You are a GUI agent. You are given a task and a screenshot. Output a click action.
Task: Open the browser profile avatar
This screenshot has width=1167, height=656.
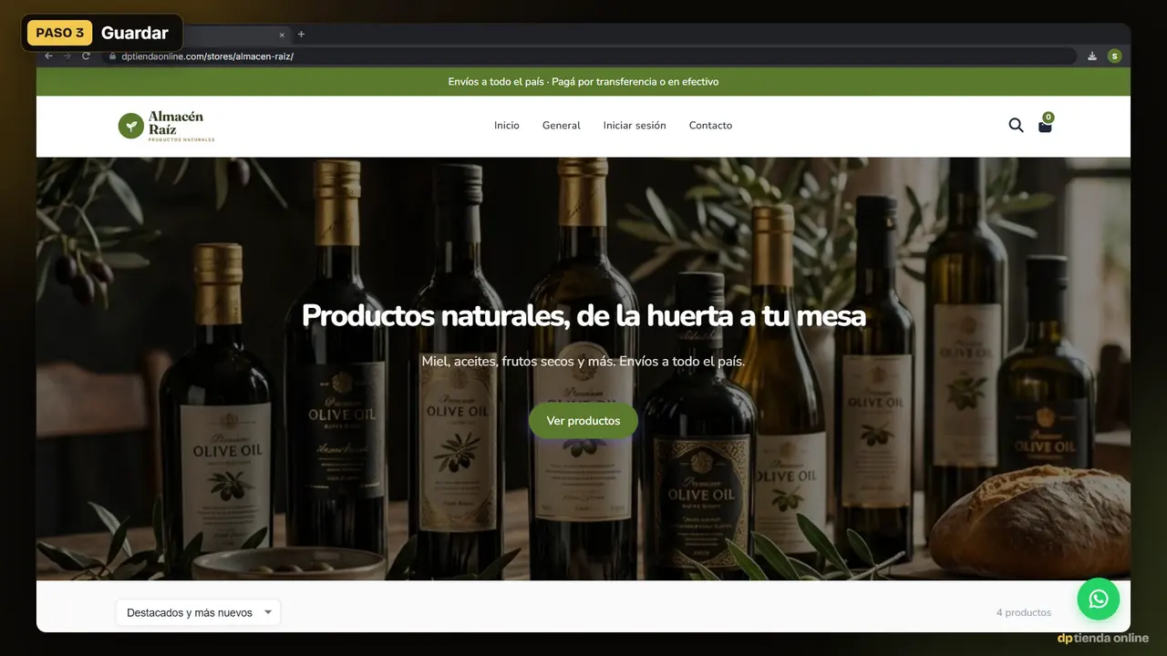(1114, 56)
